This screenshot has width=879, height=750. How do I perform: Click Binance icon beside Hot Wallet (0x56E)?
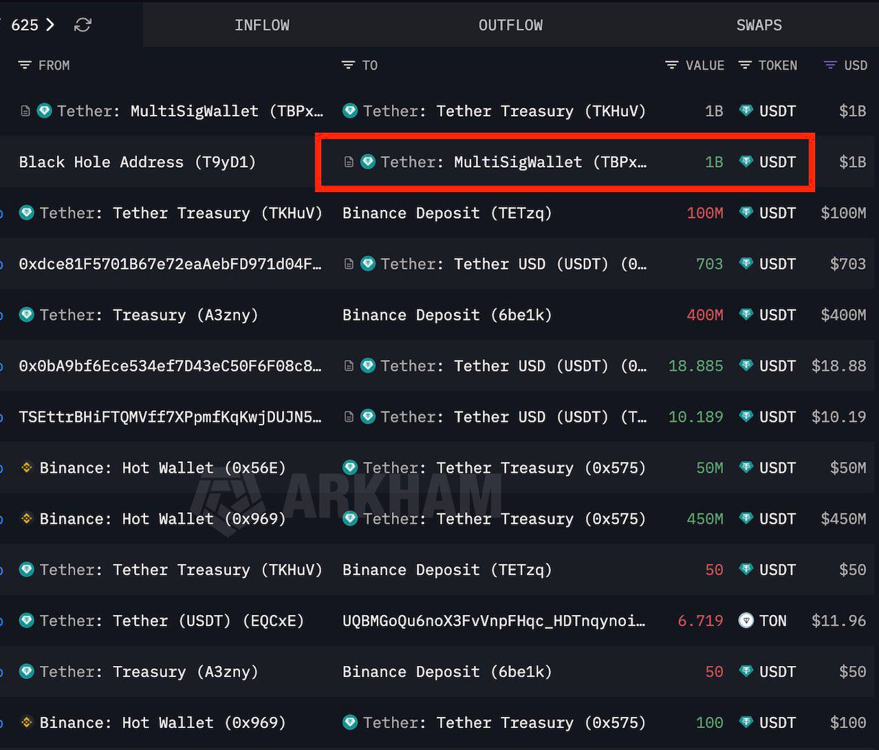tap(27, 468)
